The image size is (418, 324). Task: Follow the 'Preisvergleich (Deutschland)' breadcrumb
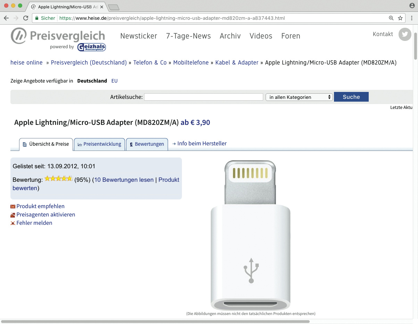pos(89,63)
